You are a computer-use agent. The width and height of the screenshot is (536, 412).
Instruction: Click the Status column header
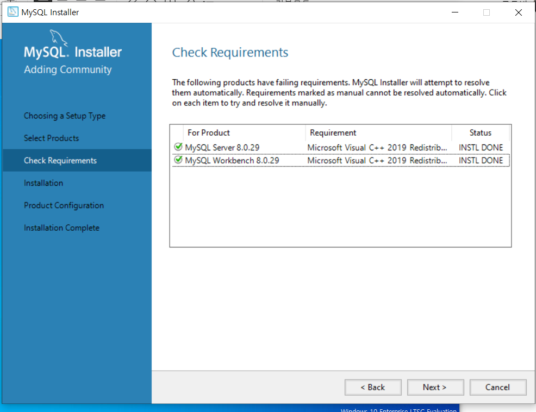pos(481,133)
